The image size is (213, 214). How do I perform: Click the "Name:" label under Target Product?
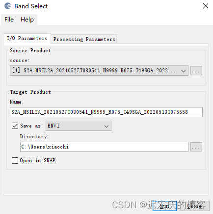17,102
